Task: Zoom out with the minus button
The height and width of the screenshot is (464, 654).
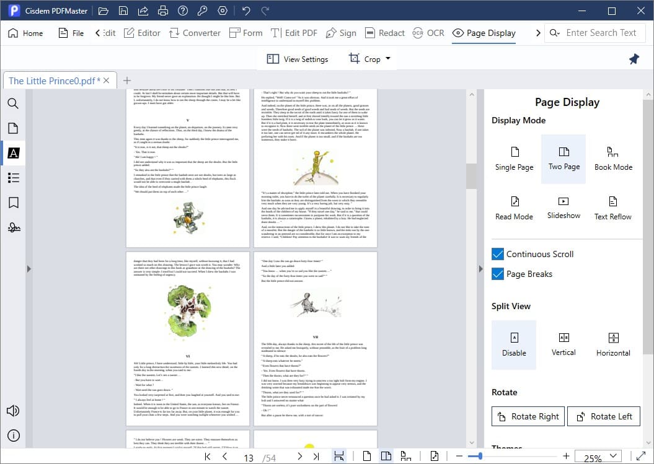Action: point(459,457)
